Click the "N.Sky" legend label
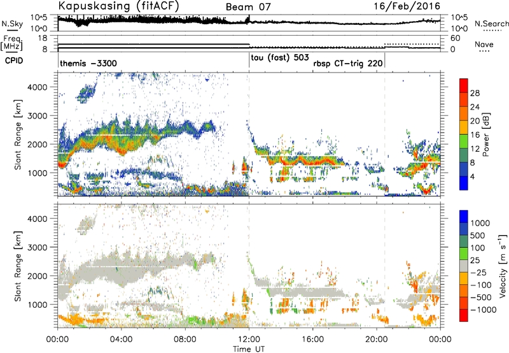 coord(12,24)
